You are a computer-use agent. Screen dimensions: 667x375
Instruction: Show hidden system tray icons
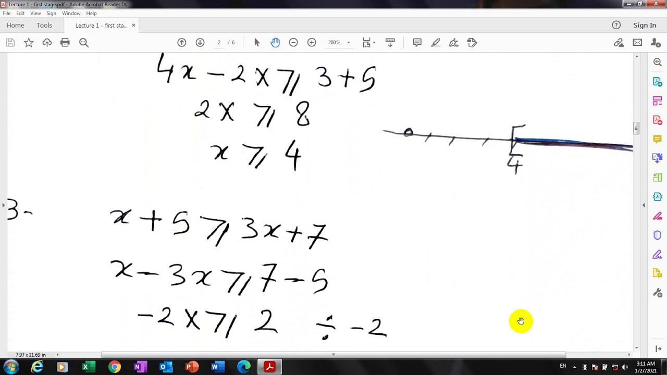(575, 367)
